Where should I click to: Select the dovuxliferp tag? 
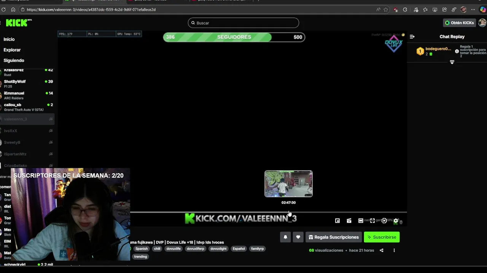(196, 249)
